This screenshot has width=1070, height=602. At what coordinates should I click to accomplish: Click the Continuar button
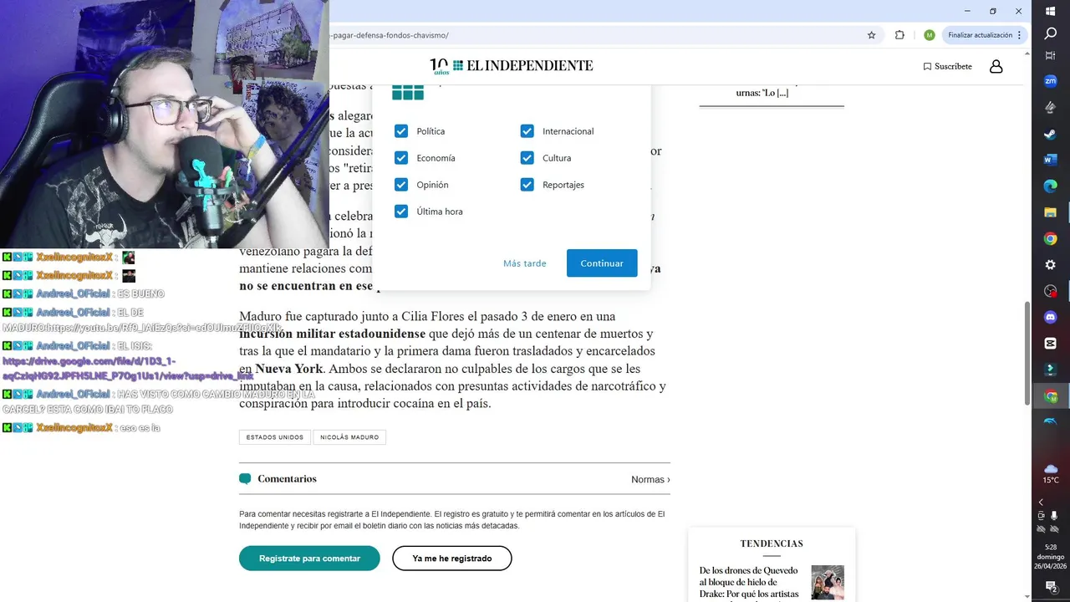602,263
